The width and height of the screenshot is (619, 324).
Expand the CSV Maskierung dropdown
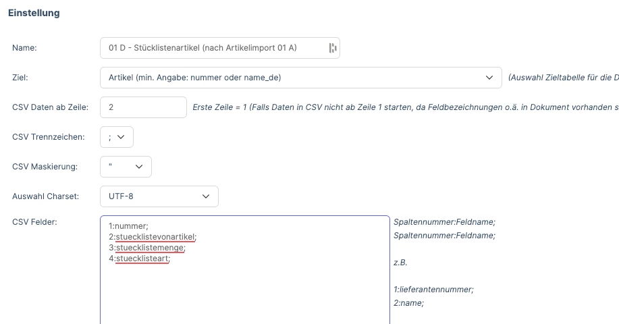pyautogui.click(x=126, y=167)
